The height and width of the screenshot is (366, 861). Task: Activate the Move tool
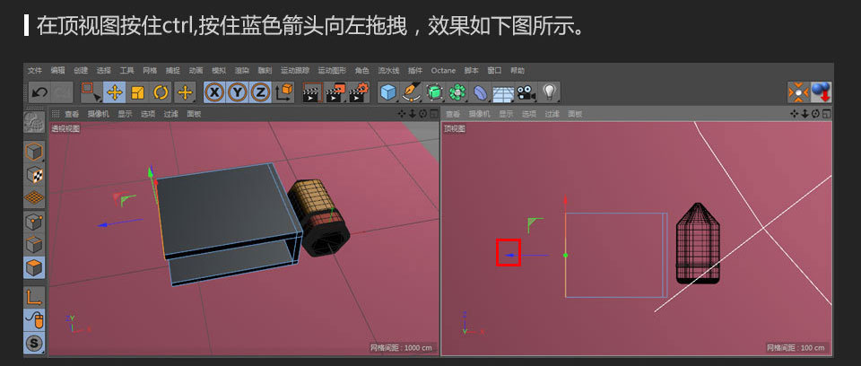[114, 92]
